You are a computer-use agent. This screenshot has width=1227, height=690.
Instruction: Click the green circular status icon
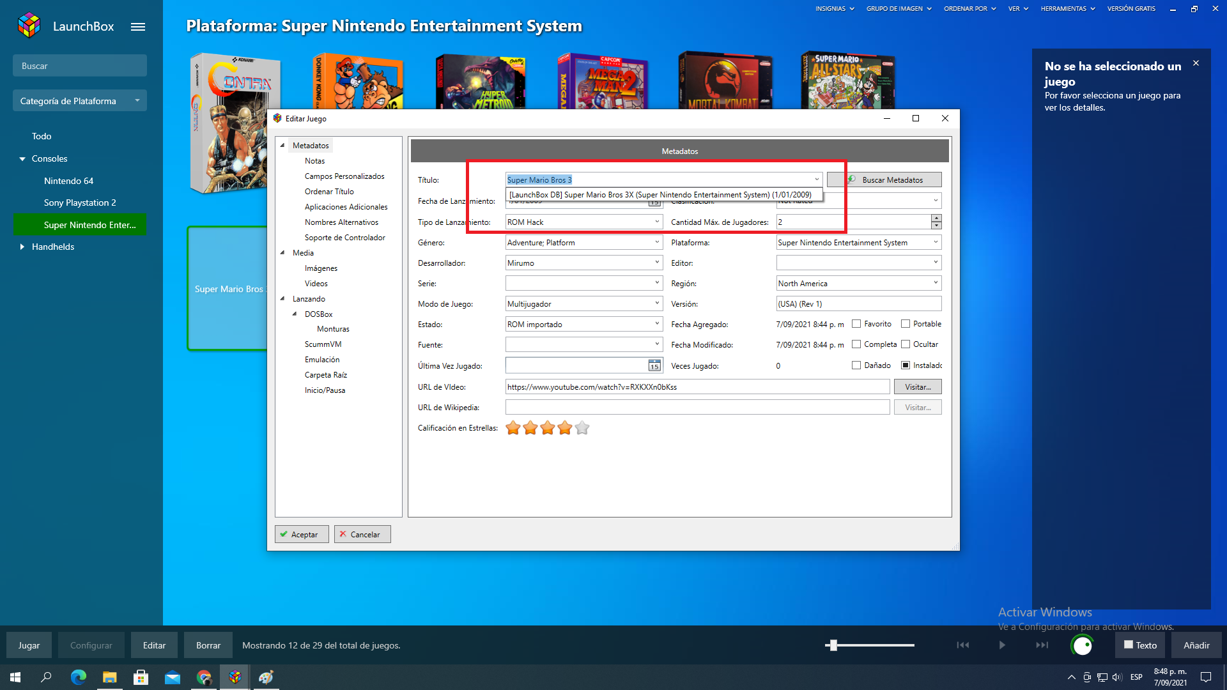(1082, 645)
